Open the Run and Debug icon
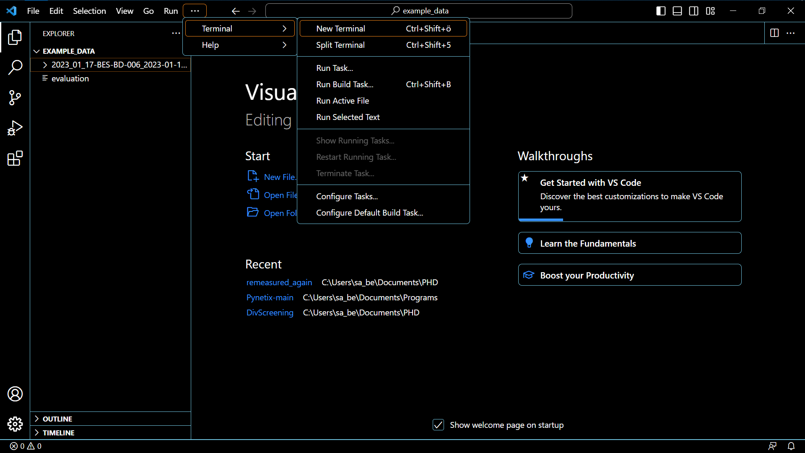The image size is (805, 453). 15,128
